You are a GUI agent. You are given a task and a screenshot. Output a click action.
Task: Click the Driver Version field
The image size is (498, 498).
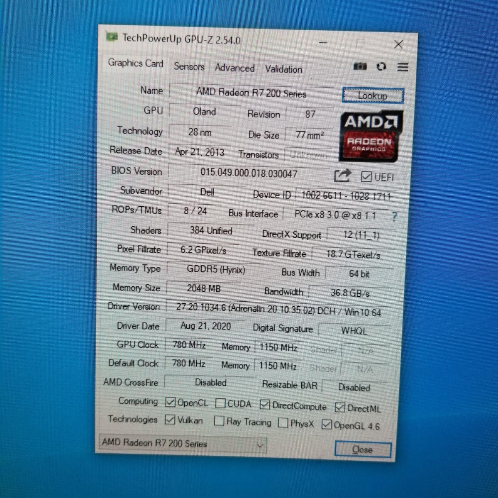pyautogui.click(x=278, y=310)
